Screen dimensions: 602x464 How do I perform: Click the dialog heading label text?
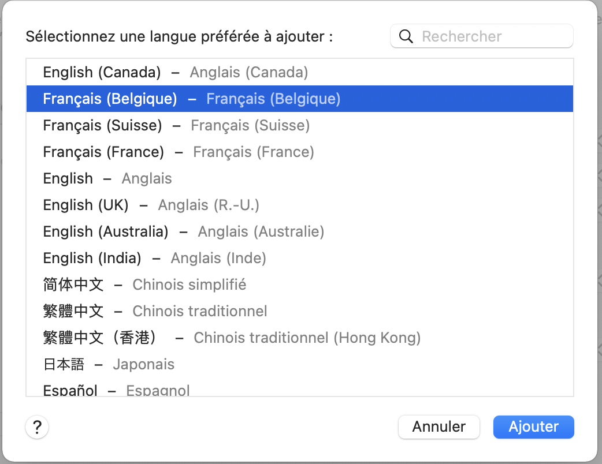(180, 37)
